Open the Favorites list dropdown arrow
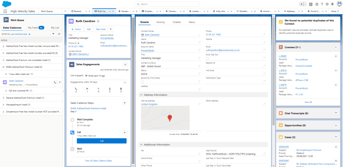This screenshot has width=343, height=167. tap(305, 4)
